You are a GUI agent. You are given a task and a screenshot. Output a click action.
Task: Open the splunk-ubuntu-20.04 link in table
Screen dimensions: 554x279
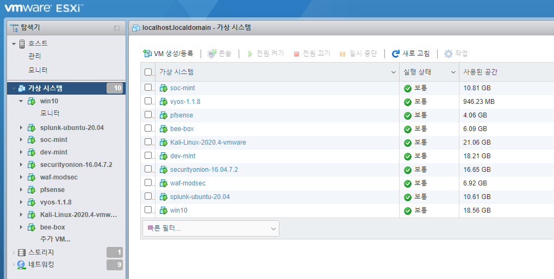click(x=200, y=197)
